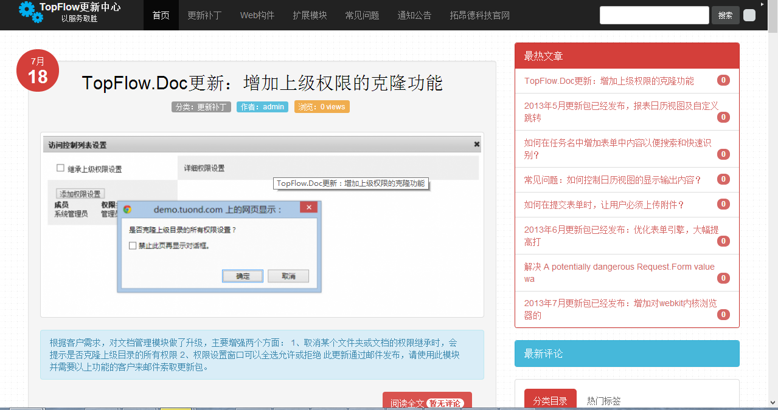Click the article summary text box

click(262, 355)
